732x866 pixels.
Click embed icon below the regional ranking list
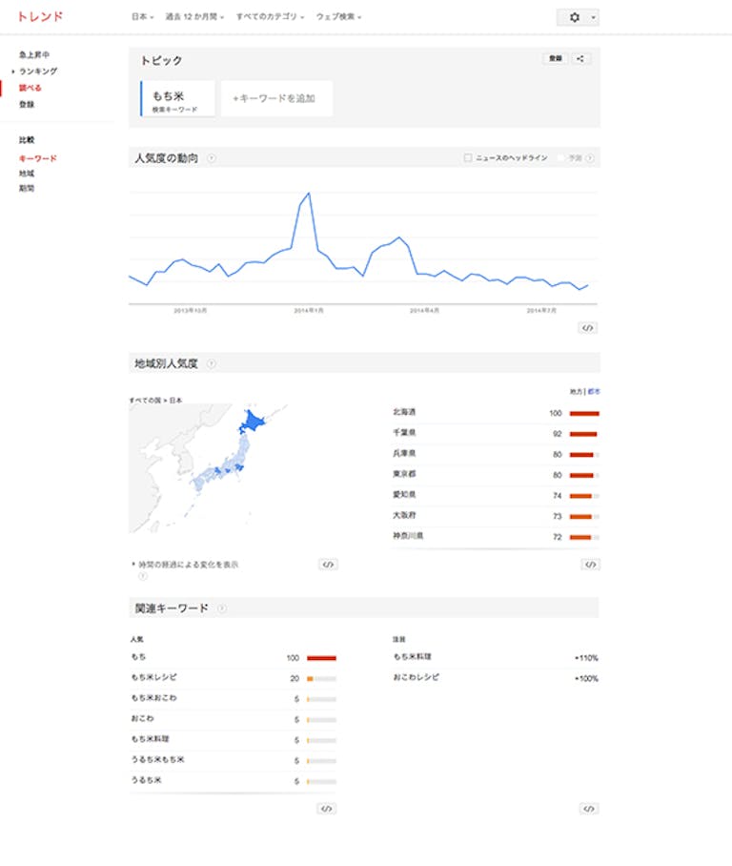[x=590, y=565]
